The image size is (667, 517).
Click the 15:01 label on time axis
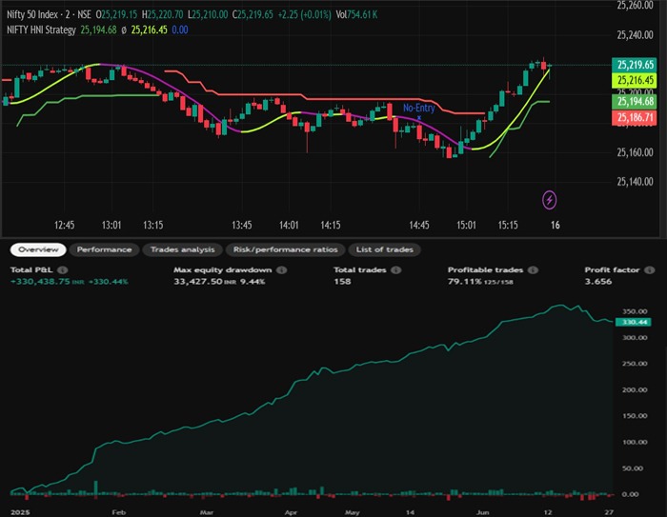[465, 226]
